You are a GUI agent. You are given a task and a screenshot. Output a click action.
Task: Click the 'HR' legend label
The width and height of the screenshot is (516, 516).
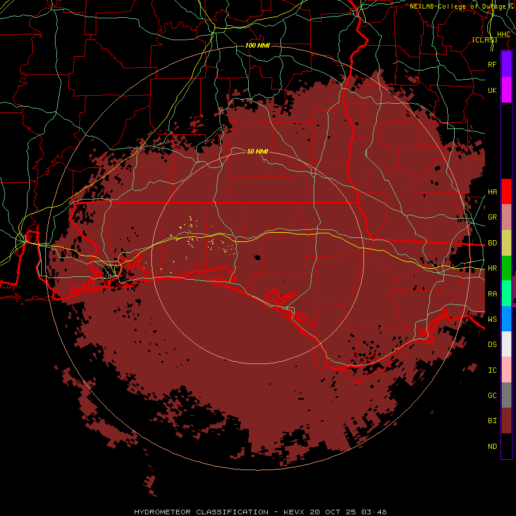[492, 268]
